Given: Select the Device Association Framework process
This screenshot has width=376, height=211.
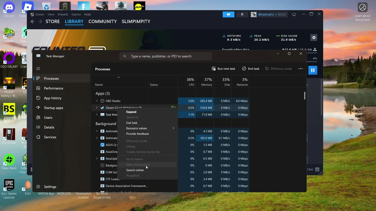Looking at the screenshot, I should (x=126, y=186).
